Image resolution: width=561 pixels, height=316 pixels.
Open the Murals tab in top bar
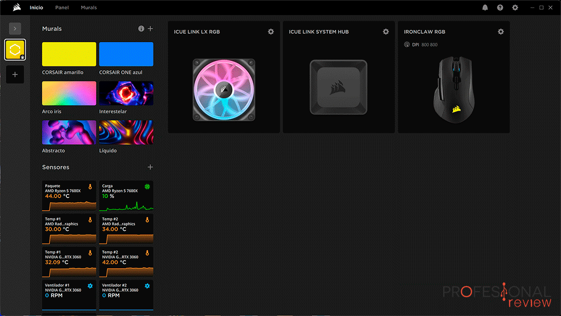coord(89,7)
